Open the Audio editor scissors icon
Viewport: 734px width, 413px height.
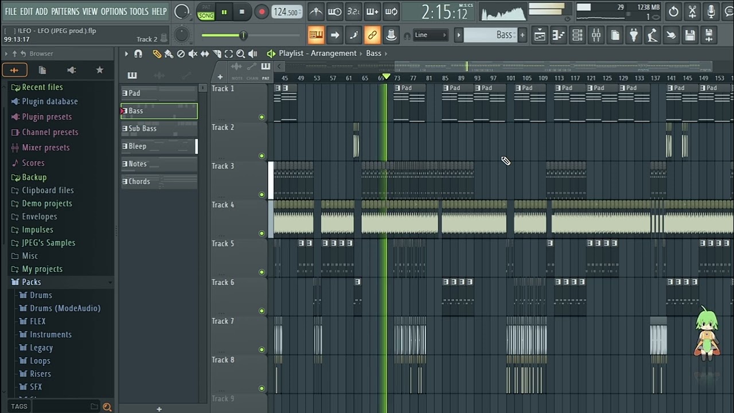coord(693,11)
